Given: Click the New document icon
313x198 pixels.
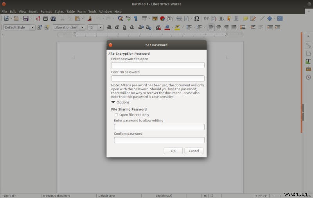Looking at the screenshot, I should click(6, 18).
